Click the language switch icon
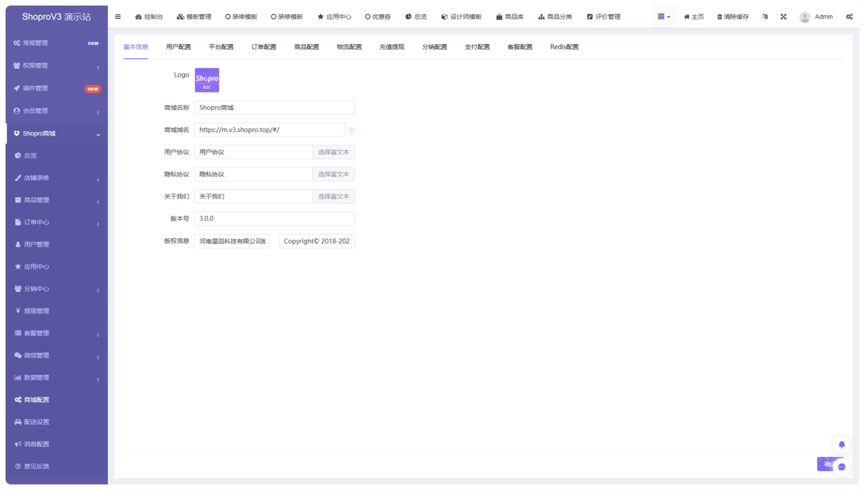This screenshot has height=490, width=865. [765, 17]
